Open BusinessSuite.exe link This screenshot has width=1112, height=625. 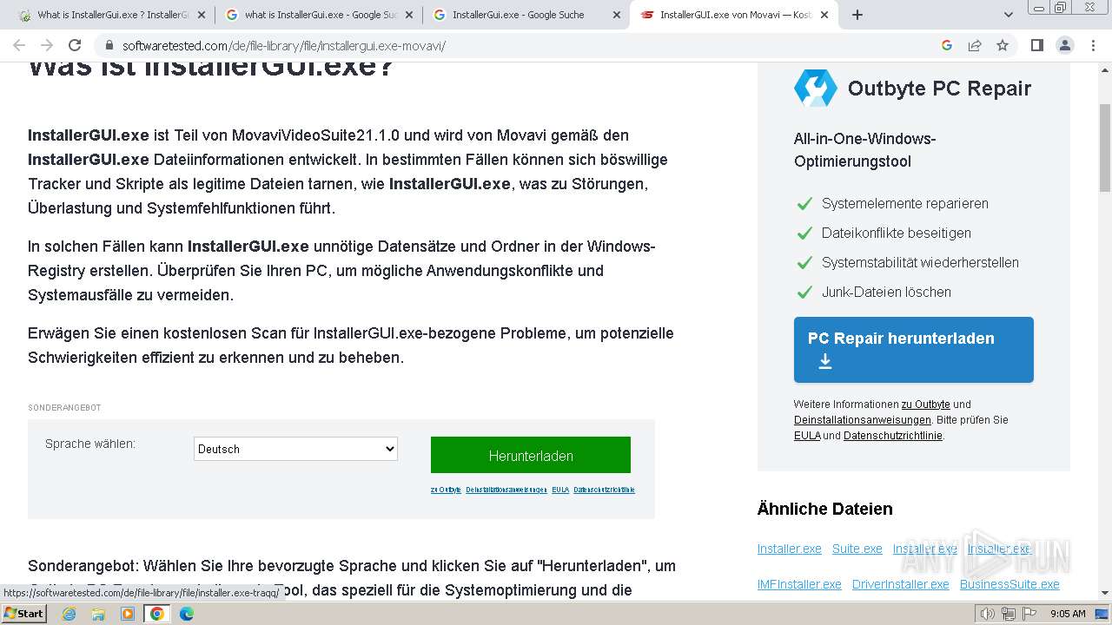click(x=1009, y=584)
